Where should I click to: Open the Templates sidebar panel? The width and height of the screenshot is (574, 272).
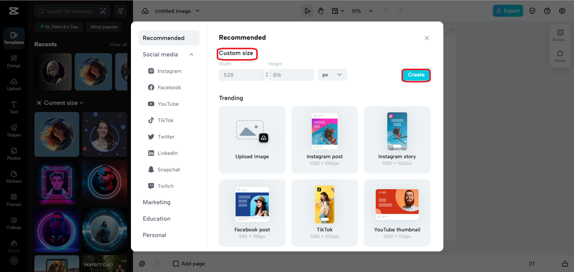click(x=14, y=38)
